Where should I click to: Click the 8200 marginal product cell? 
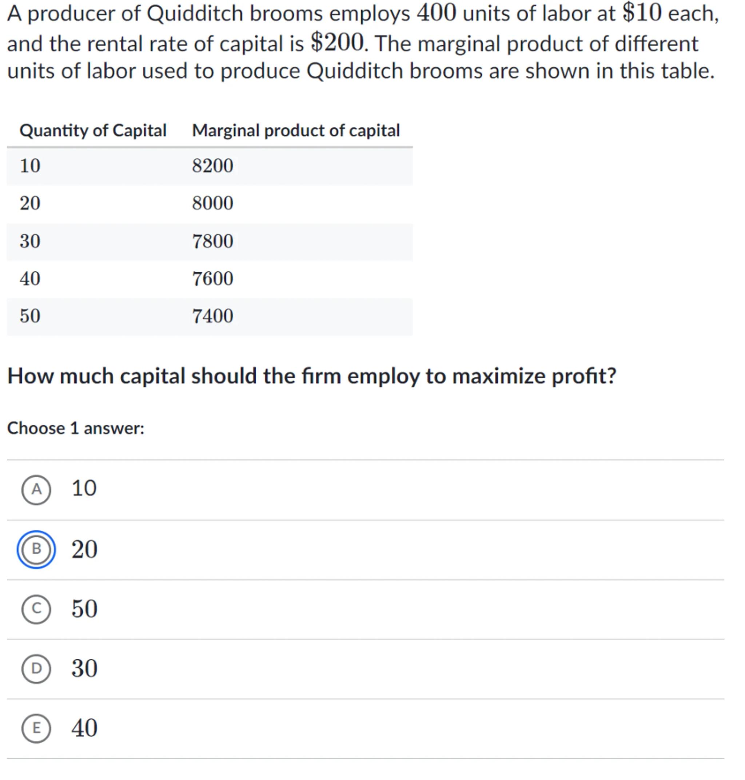pos(212,166)
